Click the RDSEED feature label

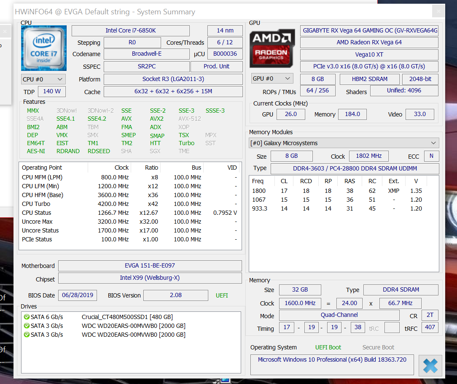click(x=99, y=151)
